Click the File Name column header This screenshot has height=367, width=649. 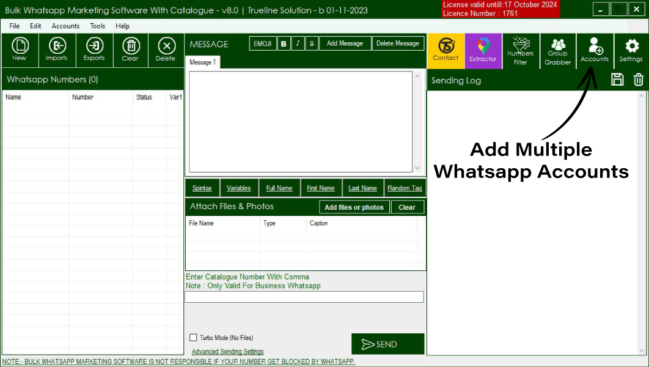click(x=223, y=223)
